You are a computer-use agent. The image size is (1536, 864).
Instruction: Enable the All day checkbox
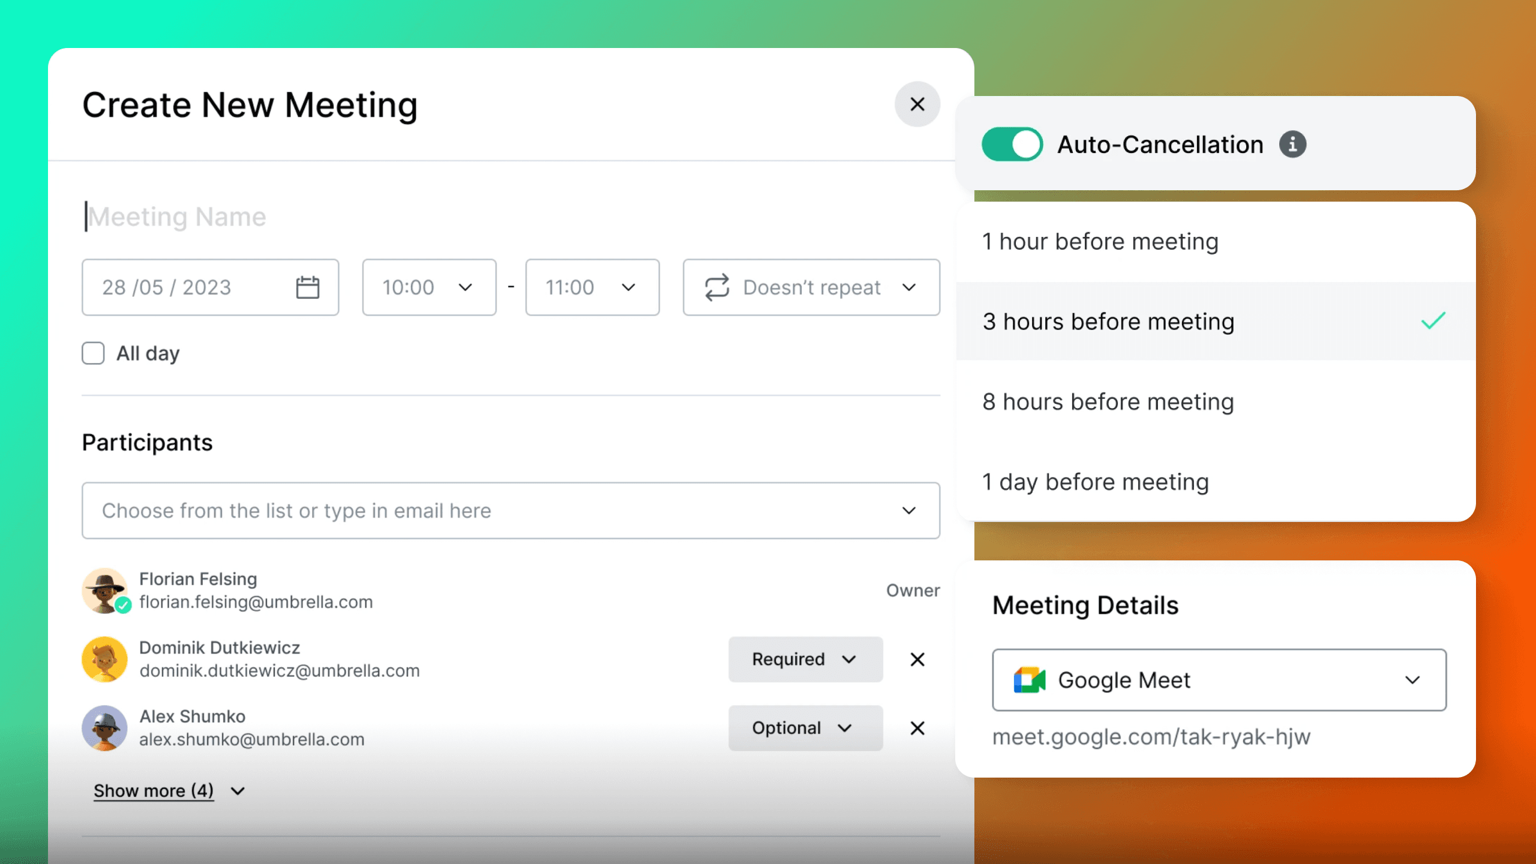tap(93, 353)
